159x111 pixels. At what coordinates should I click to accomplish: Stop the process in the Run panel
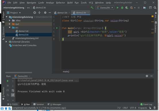coord(8,86)
